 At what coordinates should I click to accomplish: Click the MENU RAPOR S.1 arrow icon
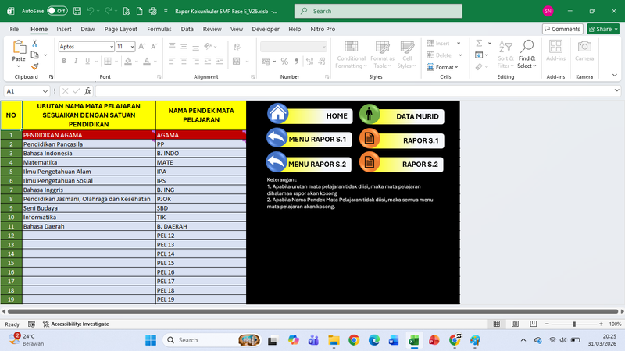[x=277, y=139]
